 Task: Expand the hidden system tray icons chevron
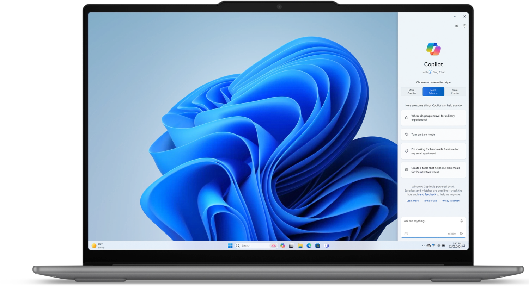[423, 245]
